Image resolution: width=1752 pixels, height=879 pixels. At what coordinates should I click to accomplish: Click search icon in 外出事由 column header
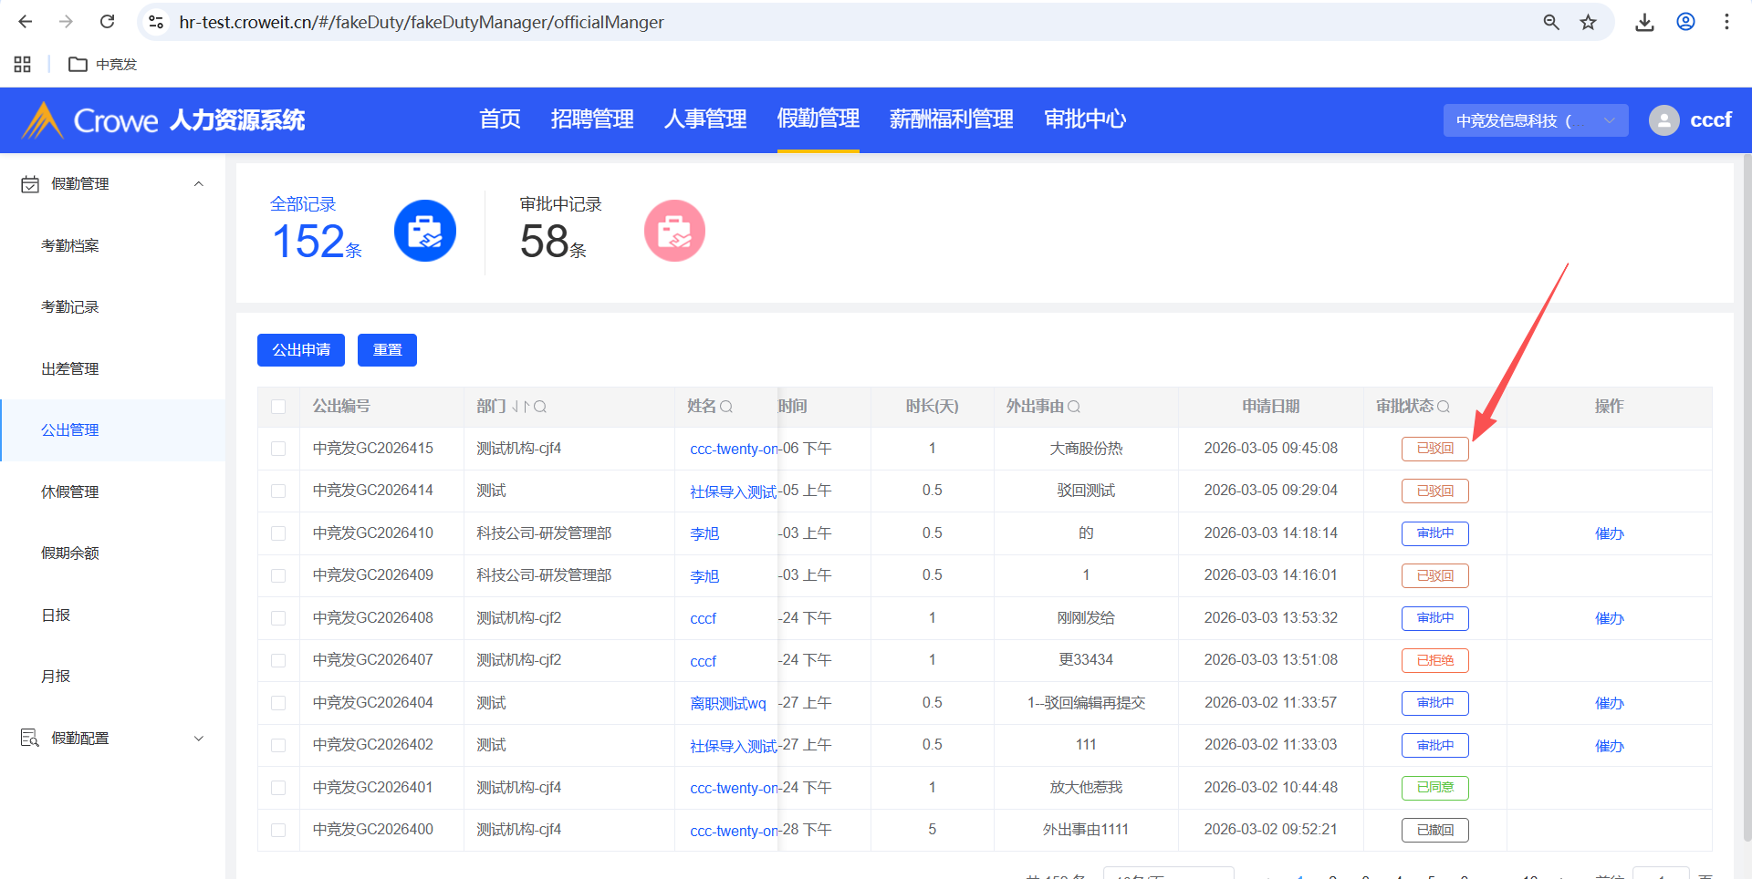pos(1074,407)
